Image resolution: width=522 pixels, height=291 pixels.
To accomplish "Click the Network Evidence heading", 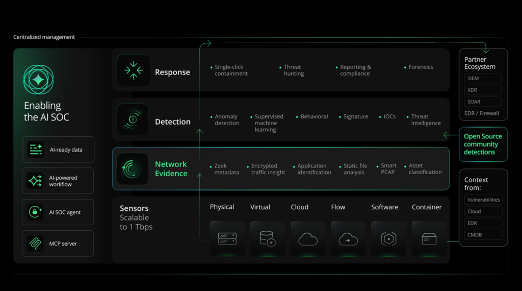I will click(x=171, y=168).
